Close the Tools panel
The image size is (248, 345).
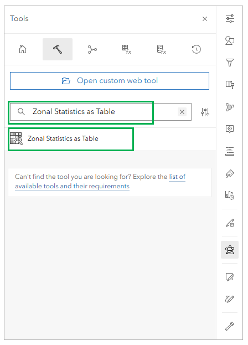pyautogui.click(x=205, y=19)
